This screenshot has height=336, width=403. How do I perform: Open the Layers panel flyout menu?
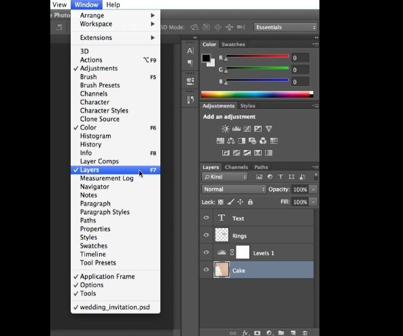pos(315,167)
